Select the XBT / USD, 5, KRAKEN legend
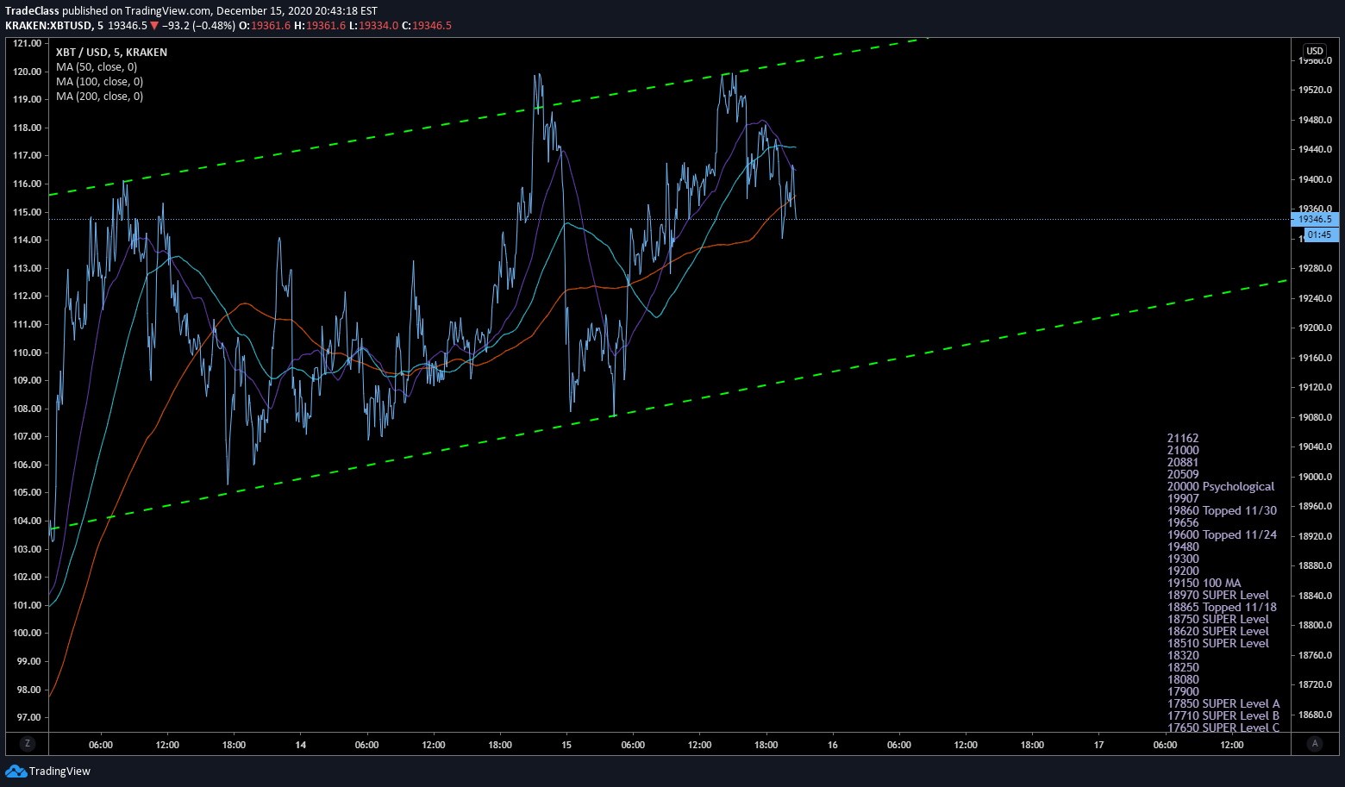This screenshot has height=787, width=1345. pos(111,53)
